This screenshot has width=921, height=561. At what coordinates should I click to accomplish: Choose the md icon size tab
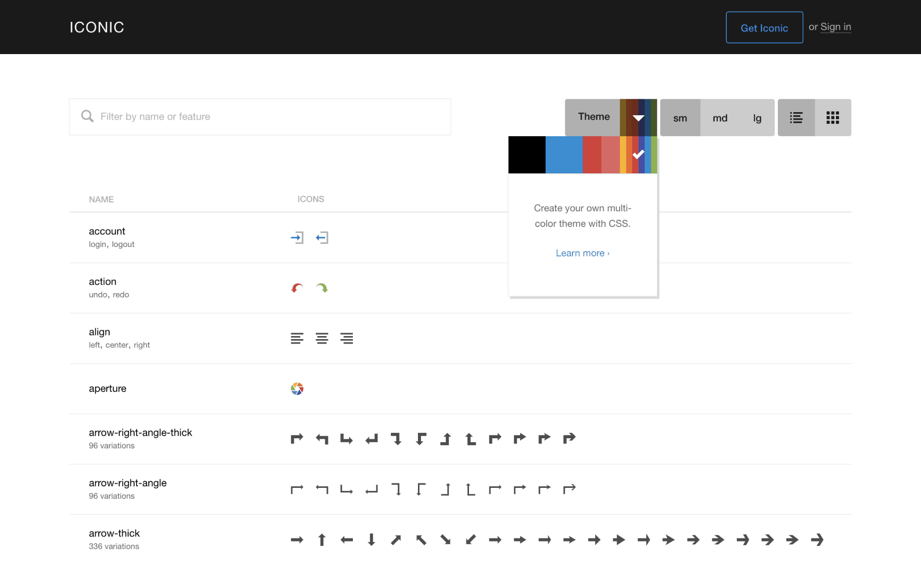pos(720,118)
